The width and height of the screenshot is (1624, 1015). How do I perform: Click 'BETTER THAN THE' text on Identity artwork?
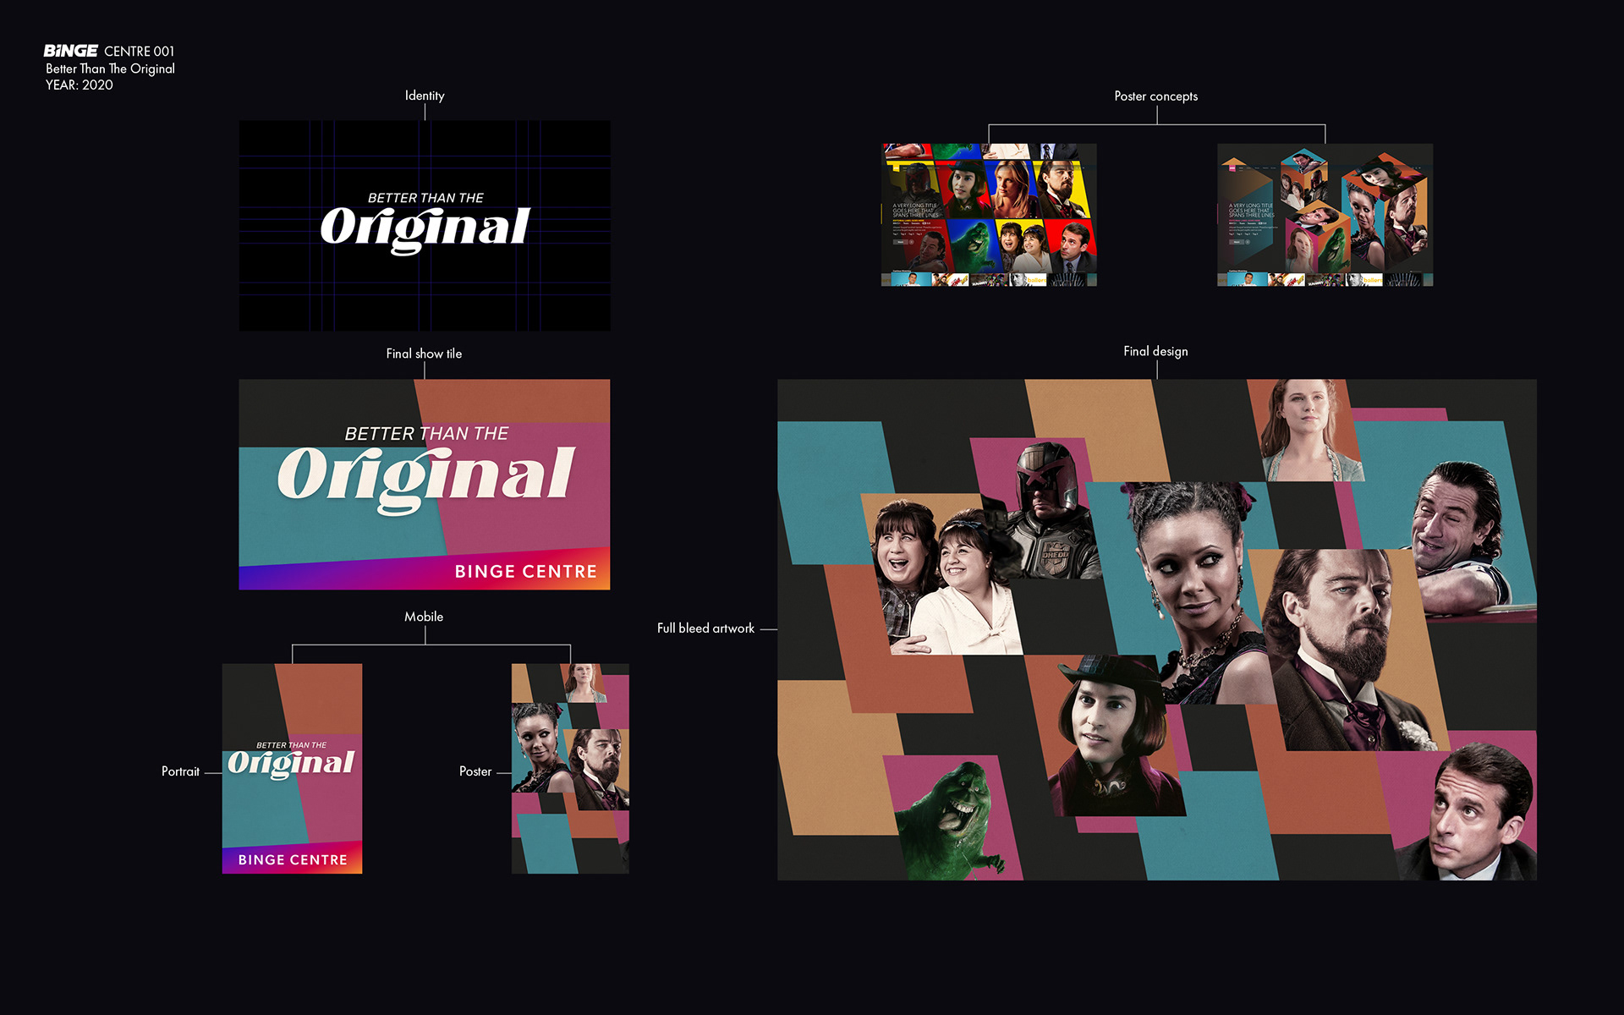coord(425,198)
